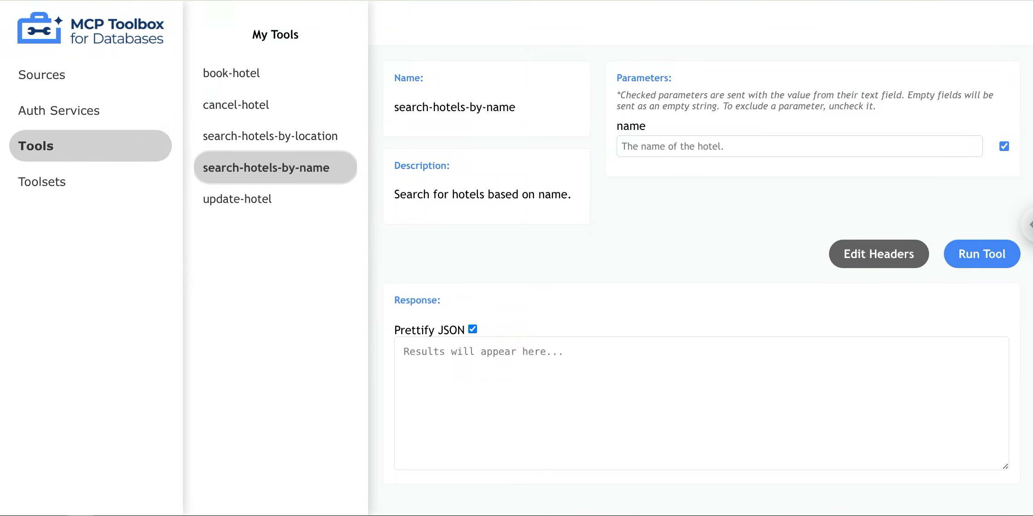The image size is (1033, 516).
Task: Open the search-hotels-by-location tool
Action: [270, 136]
